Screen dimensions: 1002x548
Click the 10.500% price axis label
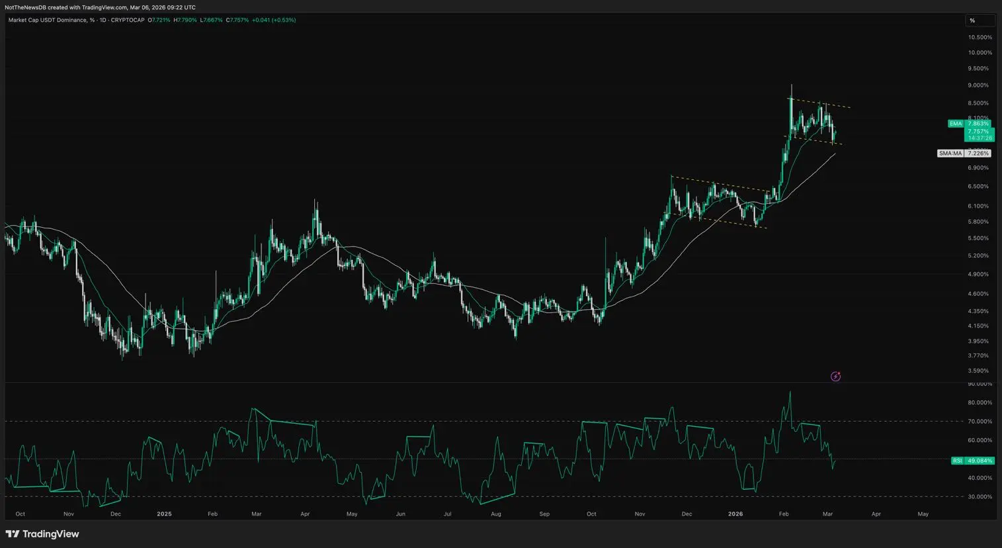click(x=980, y=38)
